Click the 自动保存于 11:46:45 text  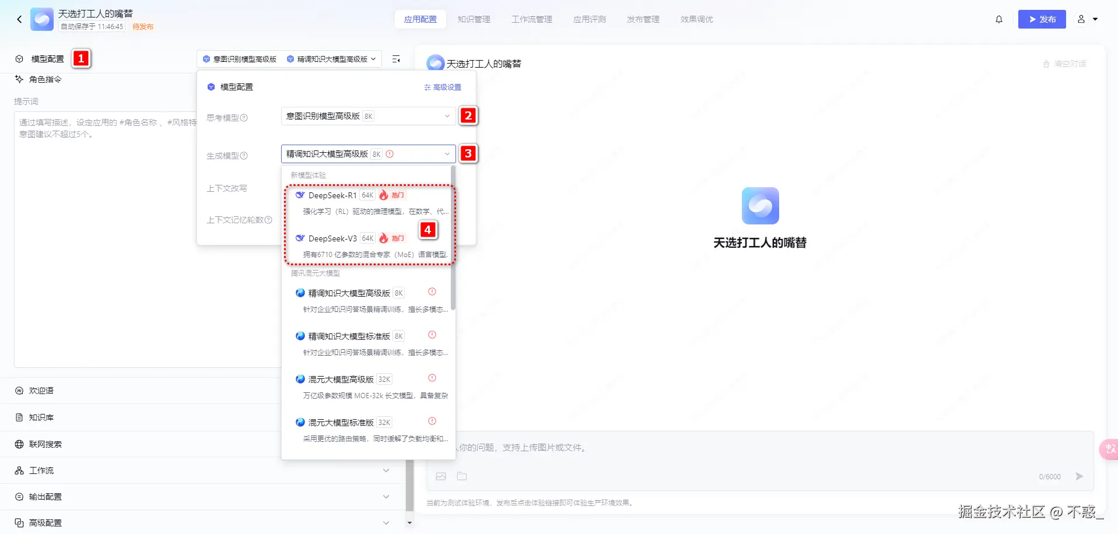92,27
